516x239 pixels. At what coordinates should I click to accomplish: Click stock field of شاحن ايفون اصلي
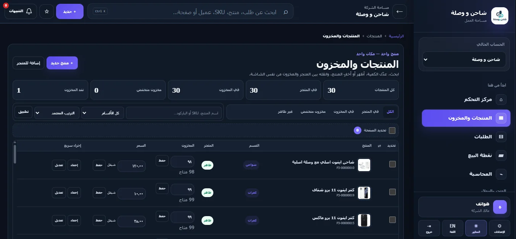tap(182, 162)
